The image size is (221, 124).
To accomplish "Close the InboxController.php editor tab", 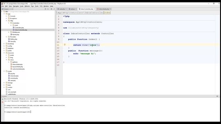I will click(x=94, y=9).
